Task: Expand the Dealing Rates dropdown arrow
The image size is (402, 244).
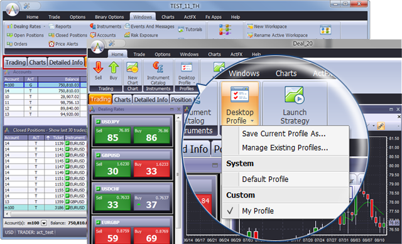Action: coord(44,26)
